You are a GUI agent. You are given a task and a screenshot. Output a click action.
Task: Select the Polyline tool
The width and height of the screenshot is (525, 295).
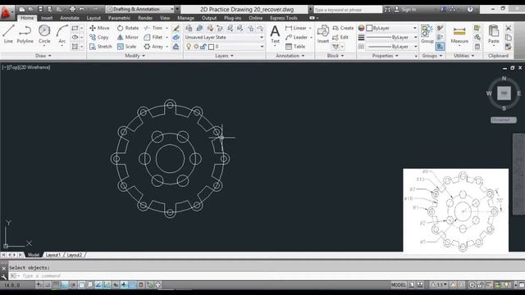(25, 34)
